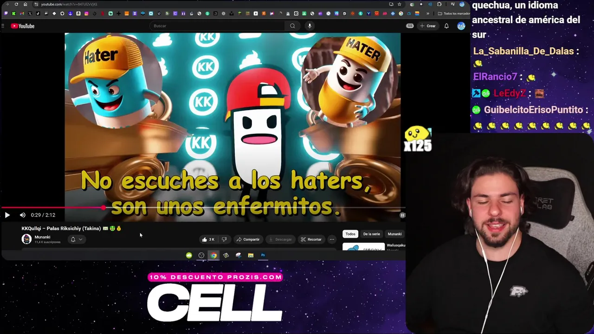Screen dimensions: 594x334
Task: Select the Munanki filter chip
Action: pyautogui.click(x=394, y=234)
